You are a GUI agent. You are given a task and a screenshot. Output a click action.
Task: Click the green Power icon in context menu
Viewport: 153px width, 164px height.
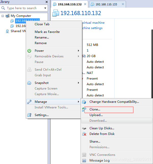pyautogui.click(x=29, y=51)
